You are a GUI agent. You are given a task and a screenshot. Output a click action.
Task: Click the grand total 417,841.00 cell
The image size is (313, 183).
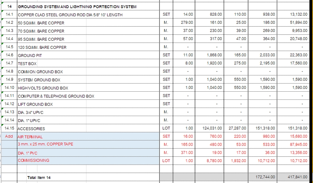coord(293,177)
